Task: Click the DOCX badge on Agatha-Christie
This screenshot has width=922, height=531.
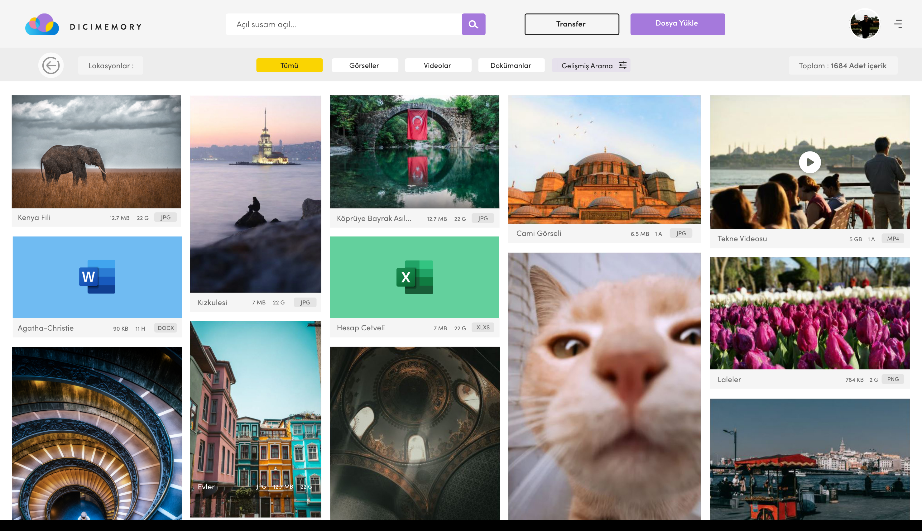Action: point(166,328)
